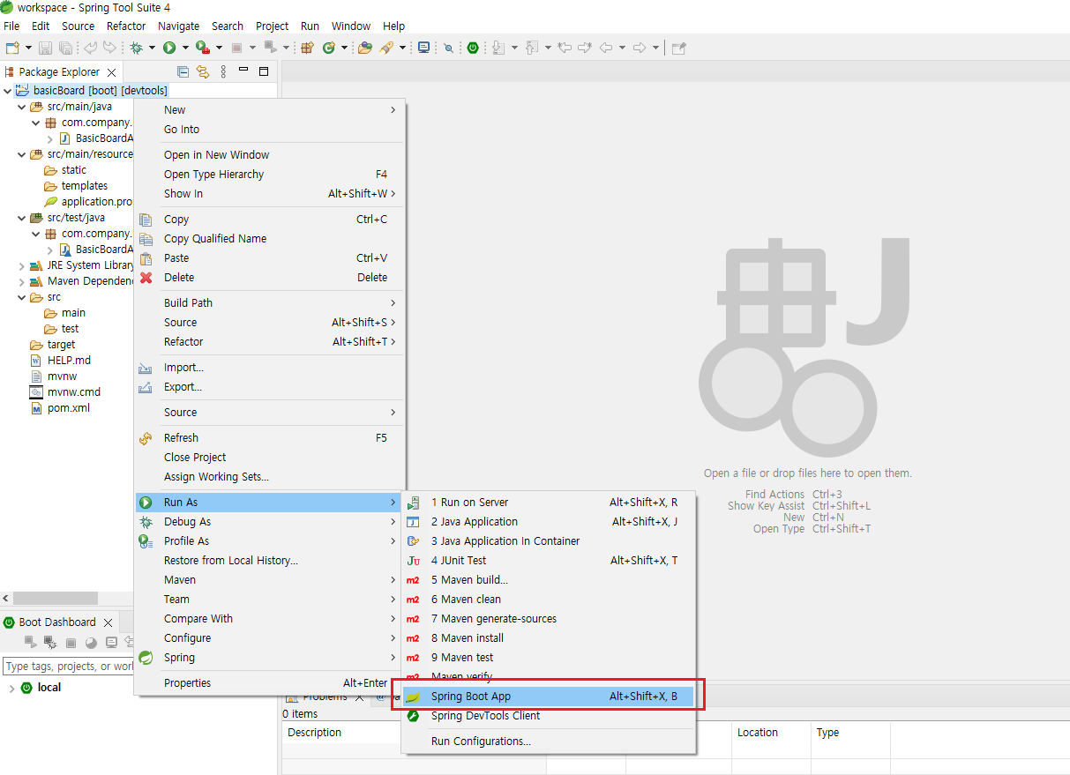1070x775 pixels.
Task: Open the Refactor menu in menu bar
Action: (x=126, y=26)
